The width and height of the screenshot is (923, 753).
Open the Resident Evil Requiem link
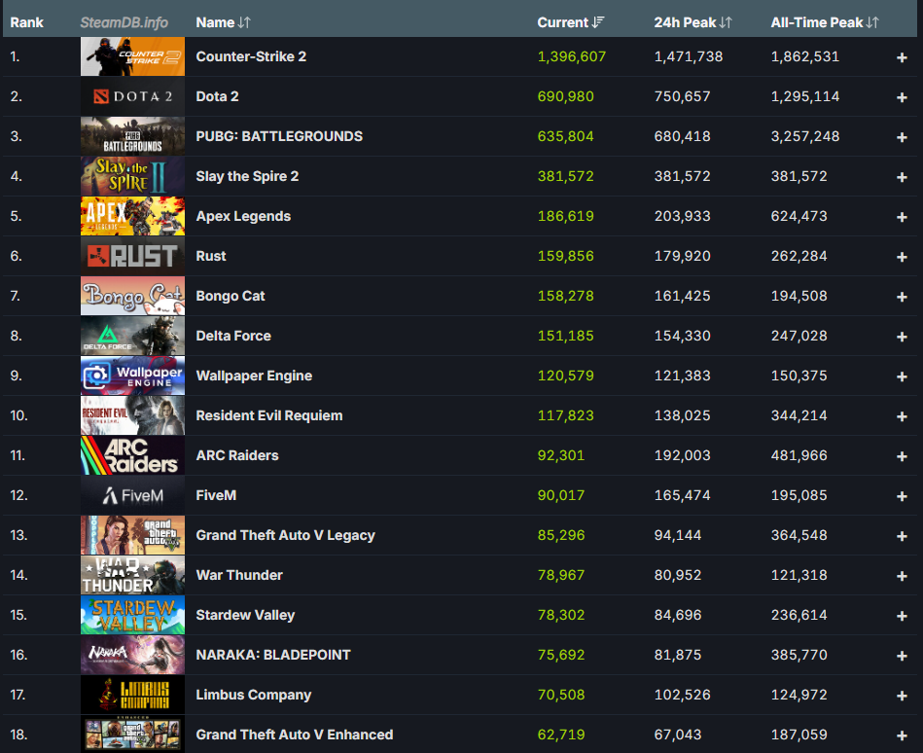[x=269, y=415]
